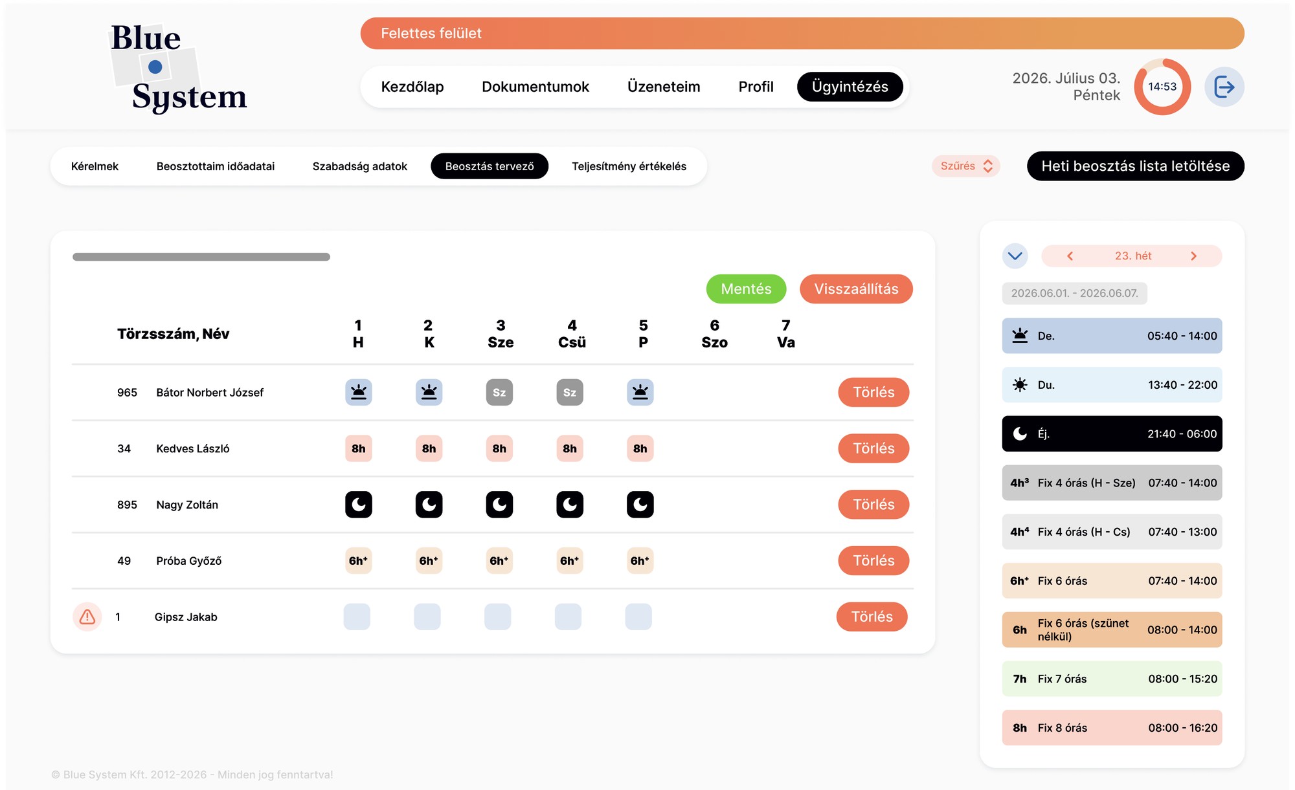Click Heti beosztás lista letöltése button
1295x790 pixels.
tap(1135, 166)
